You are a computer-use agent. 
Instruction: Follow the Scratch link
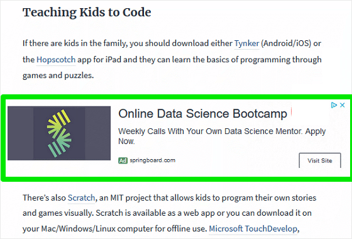pyautogui.click(x=81, y=197)
